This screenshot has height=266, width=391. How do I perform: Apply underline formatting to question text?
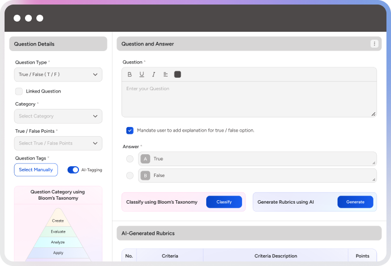142,74
